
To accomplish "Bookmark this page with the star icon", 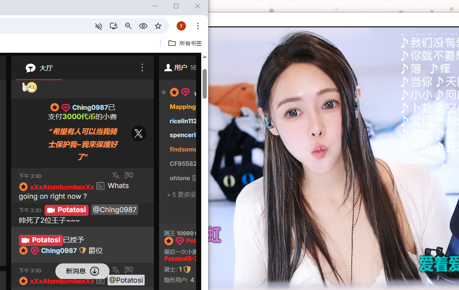I will [158, 26].
